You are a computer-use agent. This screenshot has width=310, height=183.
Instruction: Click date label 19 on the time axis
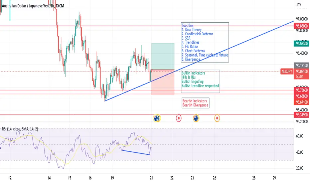pyautogui.click(x=112, y=178)
